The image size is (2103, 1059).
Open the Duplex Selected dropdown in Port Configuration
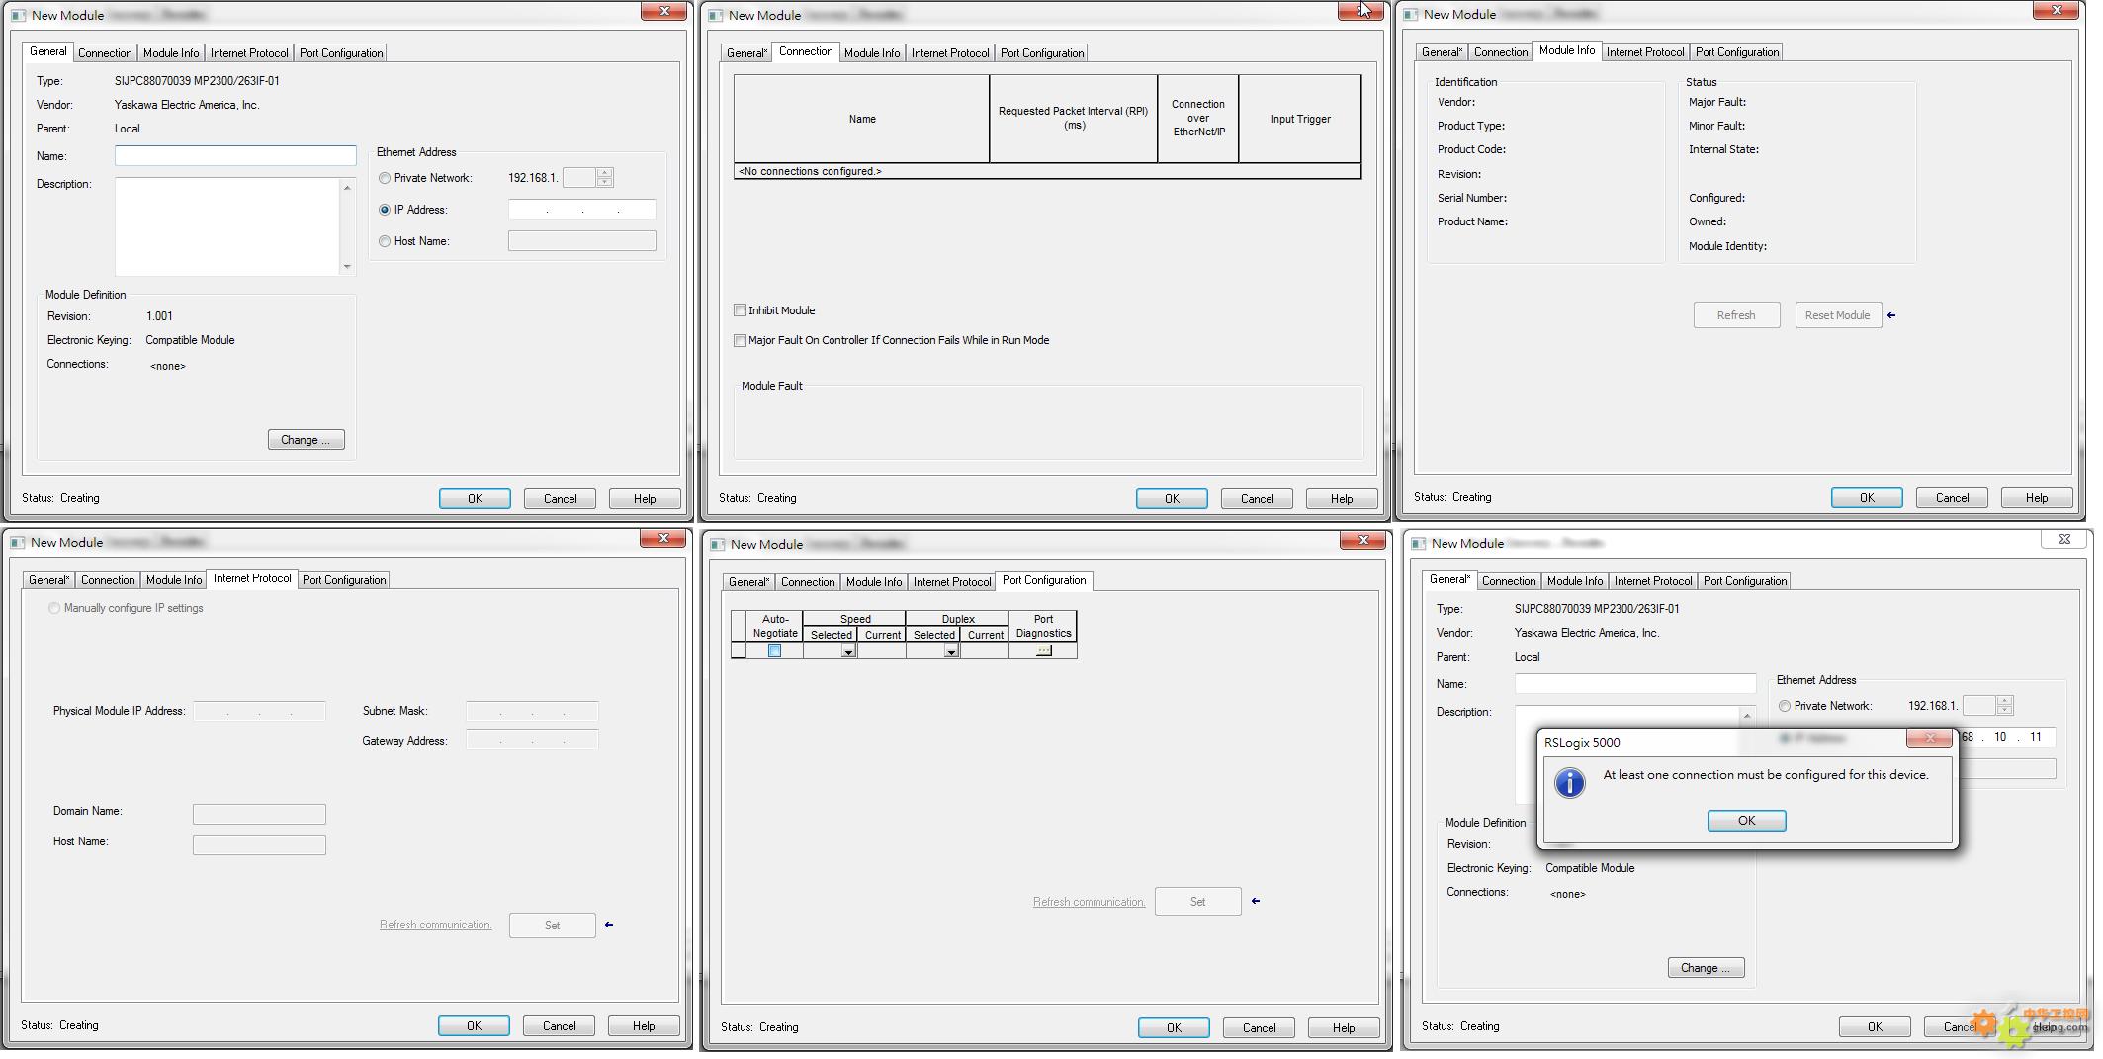(x=951, y=651)
